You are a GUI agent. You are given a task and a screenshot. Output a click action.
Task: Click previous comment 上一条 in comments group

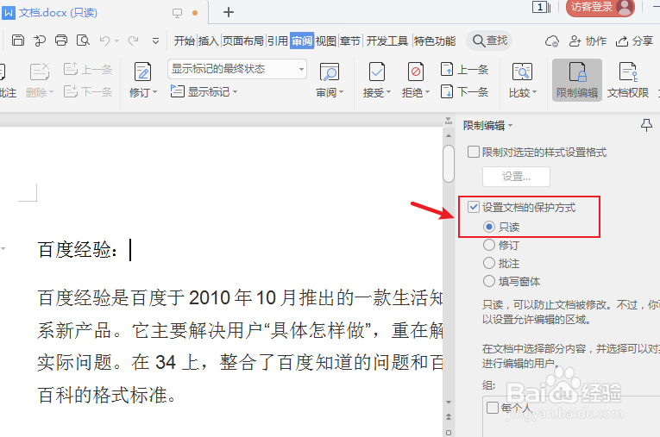[x=88, y=70]
